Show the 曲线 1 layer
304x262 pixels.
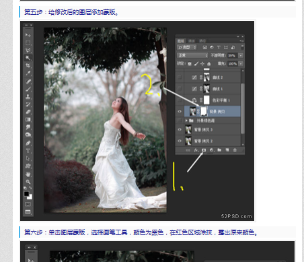click(180, 89)
